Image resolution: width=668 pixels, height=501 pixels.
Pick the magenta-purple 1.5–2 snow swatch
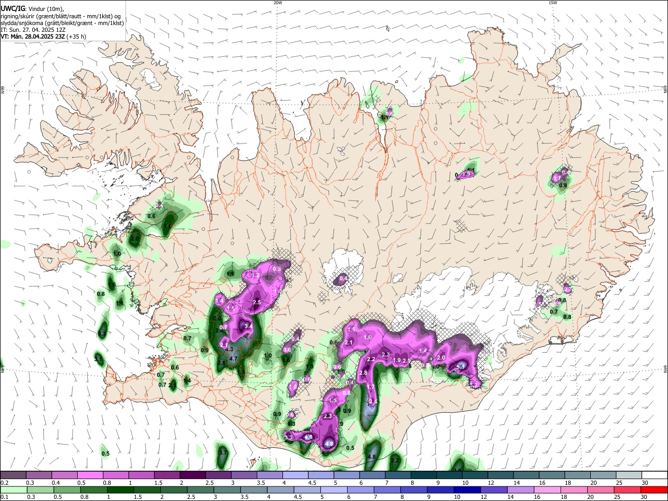(x=167, y=475)
